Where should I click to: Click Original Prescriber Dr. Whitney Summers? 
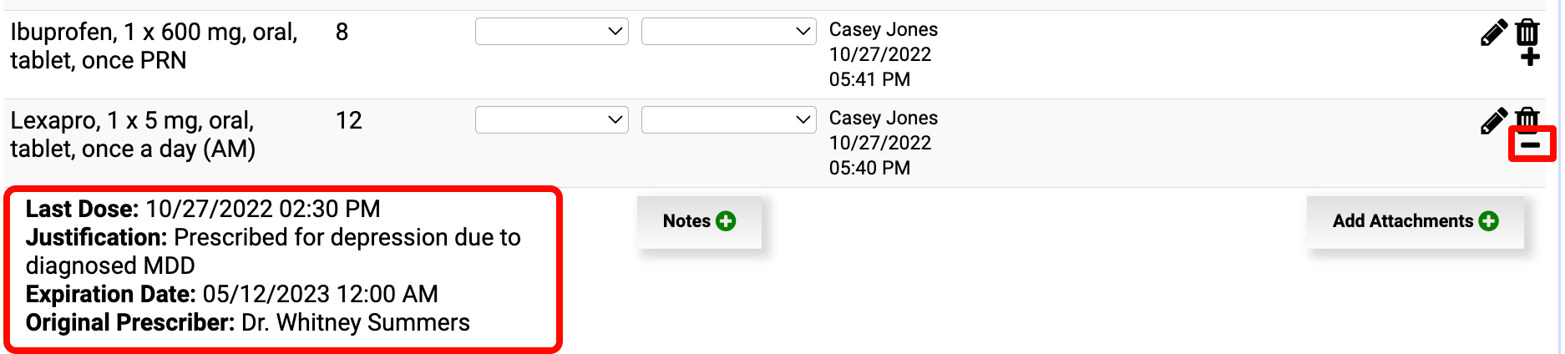click(247, 322)
